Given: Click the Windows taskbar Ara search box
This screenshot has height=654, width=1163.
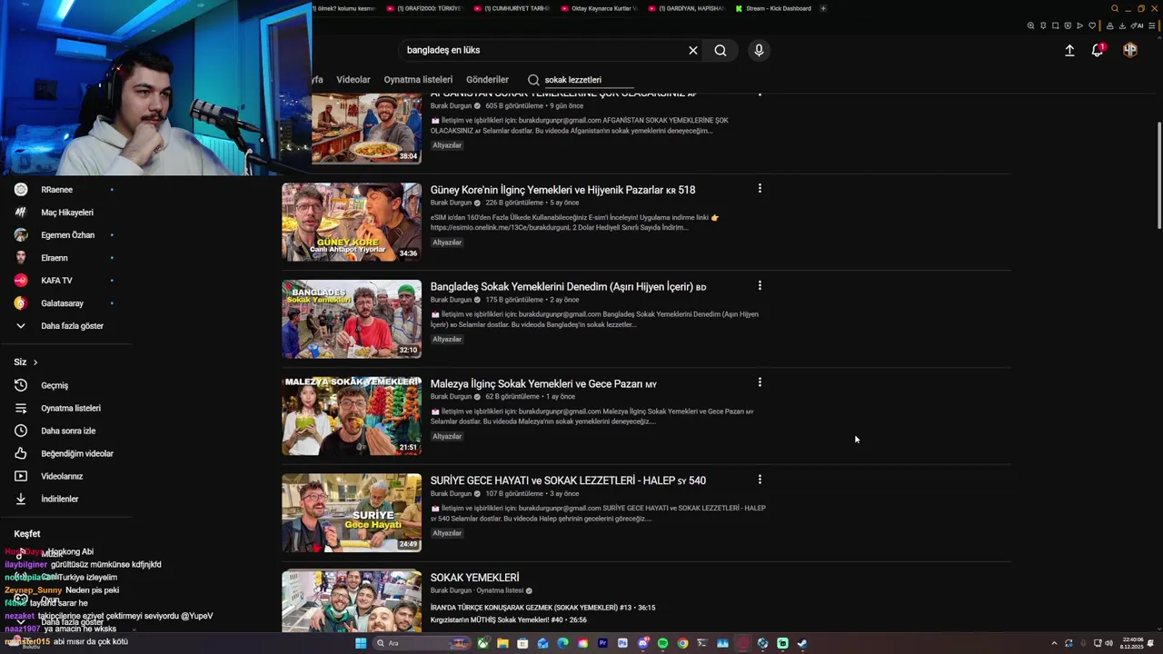Looking at the screenshot, I should (423, 643).
